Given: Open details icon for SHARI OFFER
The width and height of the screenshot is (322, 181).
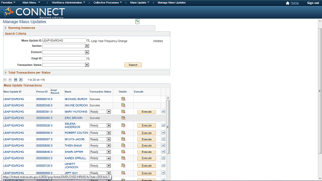Looking at the screenshot, I should [x=123, y=152].
